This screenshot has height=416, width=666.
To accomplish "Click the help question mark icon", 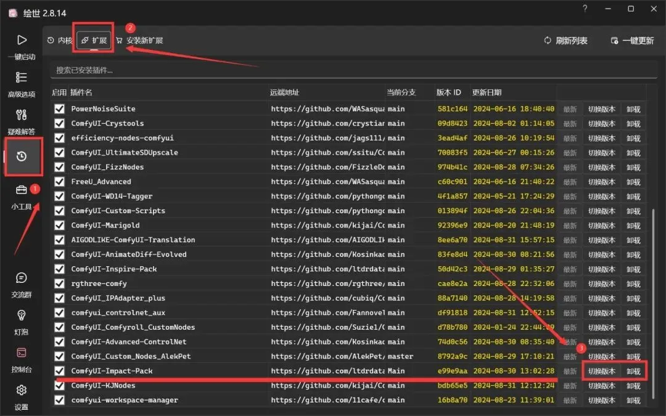I will pos(585,9).
